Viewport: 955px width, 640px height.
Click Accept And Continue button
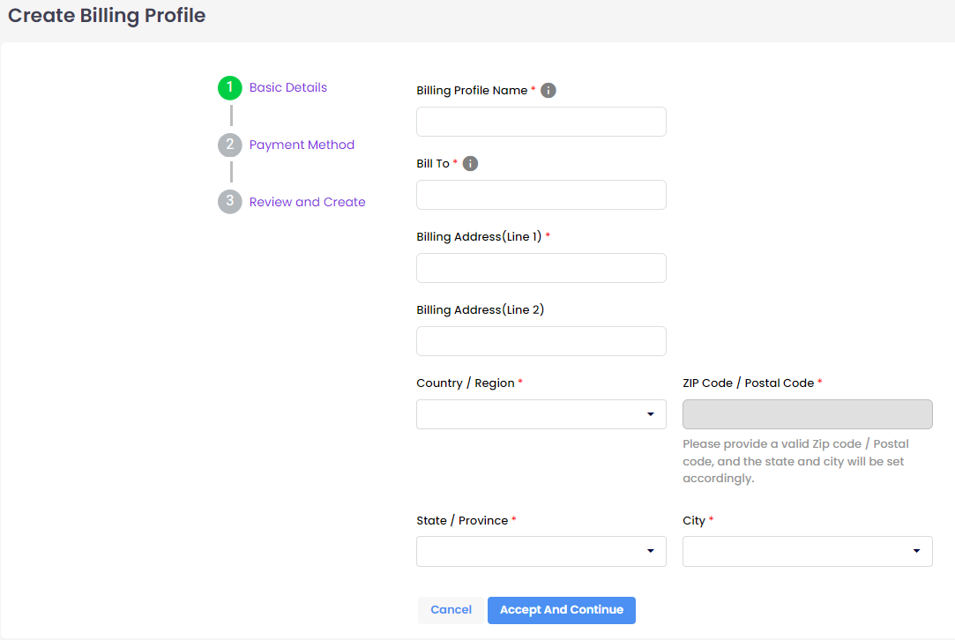click(562, 610)
